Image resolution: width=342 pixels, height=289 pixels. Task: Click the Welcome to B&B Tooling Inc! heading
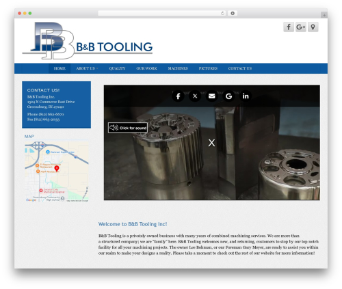(133, 224)
